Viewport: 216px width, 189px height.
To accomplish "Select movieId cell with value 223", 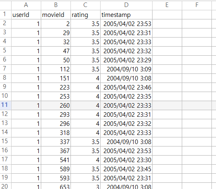I will 56,87.
